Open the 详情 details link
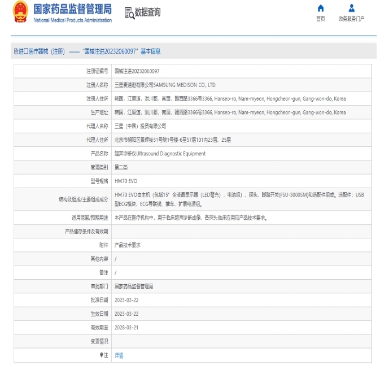The height and width of the screenshot is (365, 380). click(x=119, y=355)
